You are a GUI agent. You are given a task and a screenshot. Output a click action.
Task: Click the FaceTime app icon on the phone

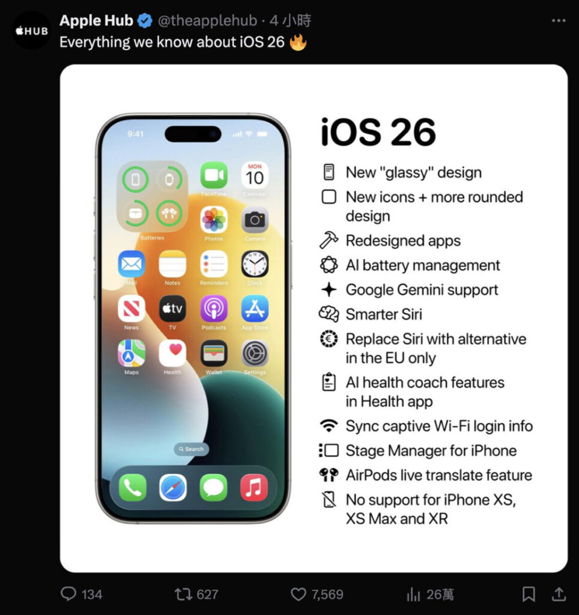(x=214, y=175)
